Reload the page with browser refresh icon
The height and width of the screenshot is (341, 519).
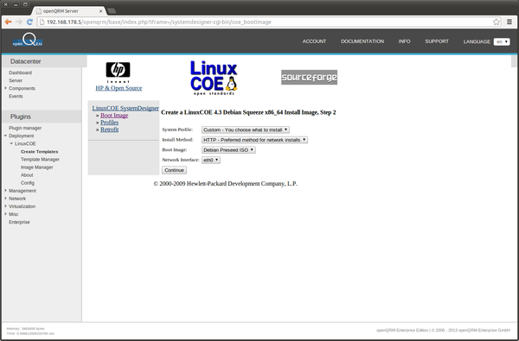point(29,22)
